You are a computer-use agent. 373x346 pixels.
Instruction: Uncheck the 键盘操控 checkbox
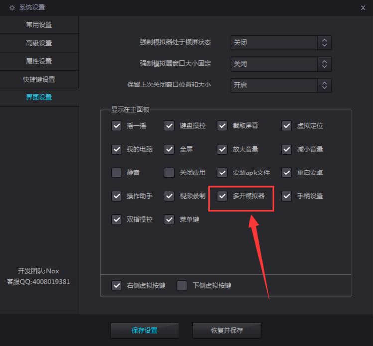coord(169,126)
